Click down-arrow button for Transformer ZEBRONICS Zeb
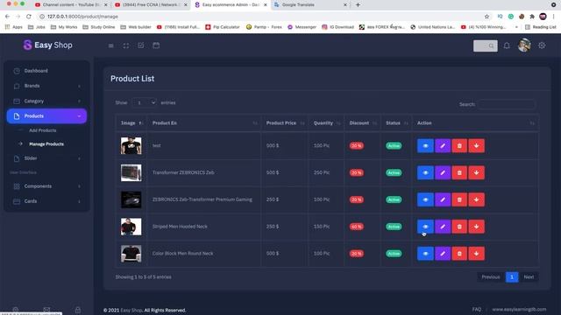The image size is (561, 315). (x=476, y=172)
